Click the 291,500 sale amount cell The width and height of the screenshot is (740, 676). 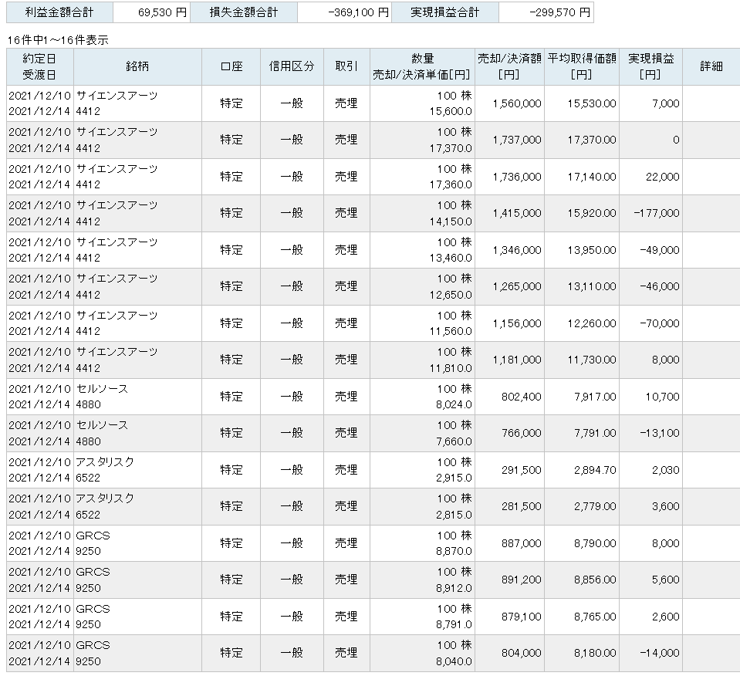point(509,470)
